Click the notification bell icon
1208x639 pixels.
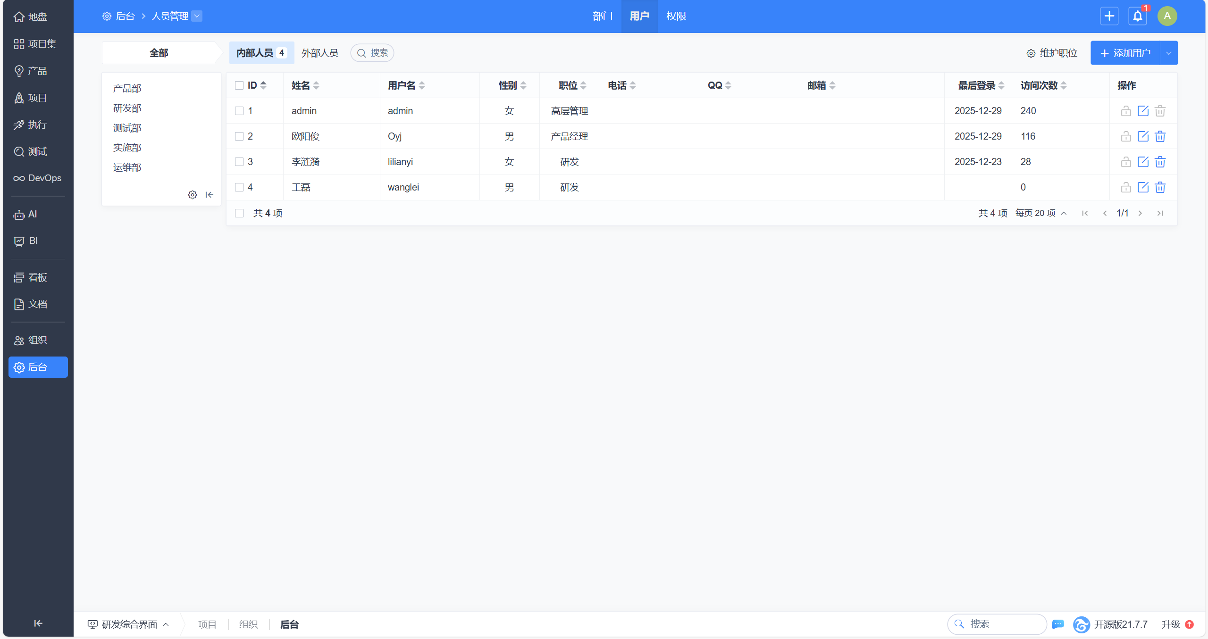tap(1137, 16)
